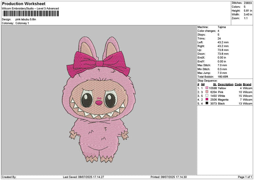Image resolution: width=254 pixels, height=180 pixels.
Task: Pick the Magenta thread color swatch
Action: tap(206, 99)
